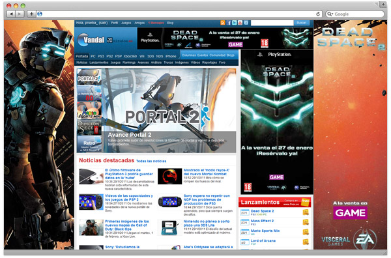Click the Buscar search button
The width and height of the screenshot is (391, 258).
[301, 23]
